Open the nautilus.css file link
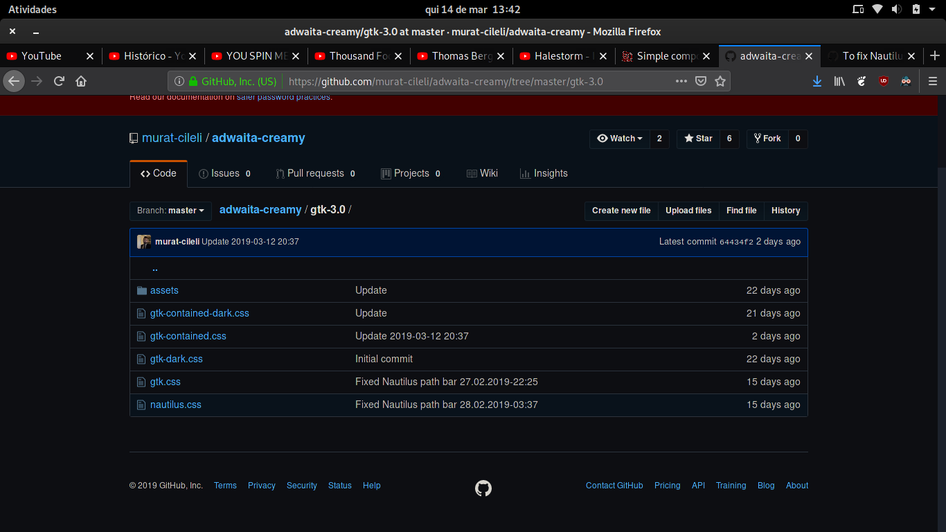The image size is (946, 532). pos(176,405)
